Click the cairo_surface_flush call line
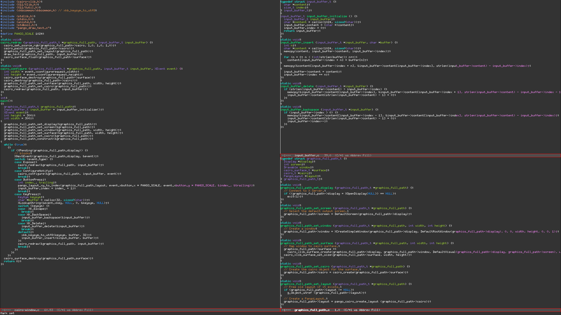This screenshot has width=561, height=315. pos(48,57)
